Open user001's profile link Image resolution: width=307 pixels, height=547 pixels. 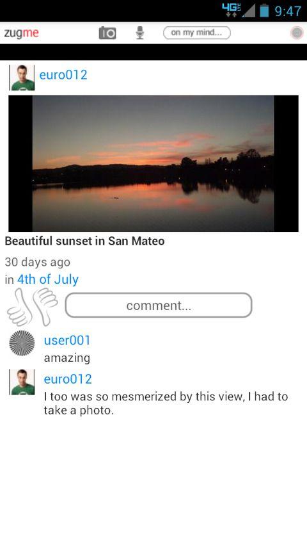pyautogui.click(x=67, y=340)
